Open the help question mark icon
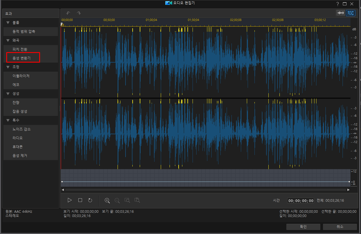The width and height of the screenshot is (361, 234). [338, 4]
